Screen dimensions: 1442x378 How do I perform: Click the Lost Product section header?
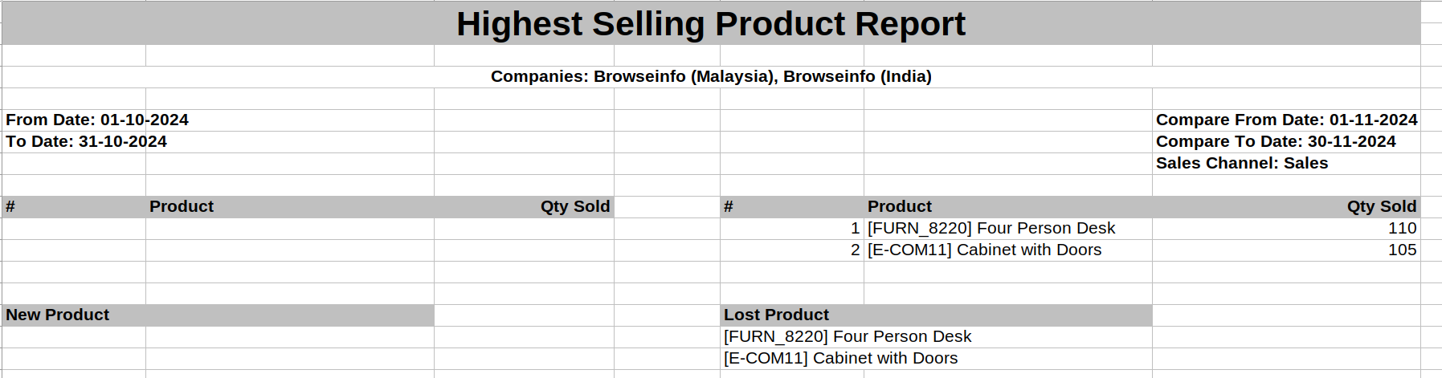click(776, 315)
